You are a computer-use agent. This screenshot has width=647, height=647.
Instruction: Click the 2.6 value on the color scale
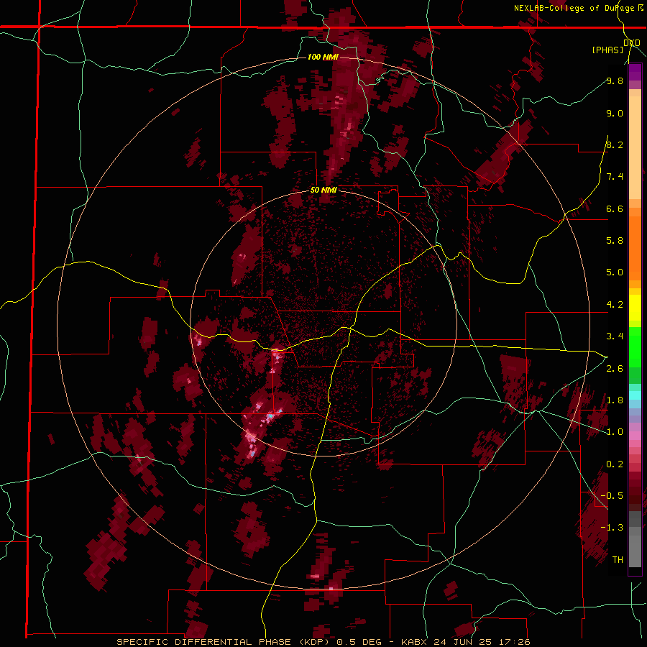coord(615,369)
